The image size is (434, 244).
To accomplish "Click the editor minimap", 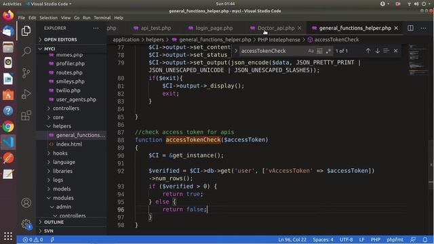I will (x=418, y=60).
